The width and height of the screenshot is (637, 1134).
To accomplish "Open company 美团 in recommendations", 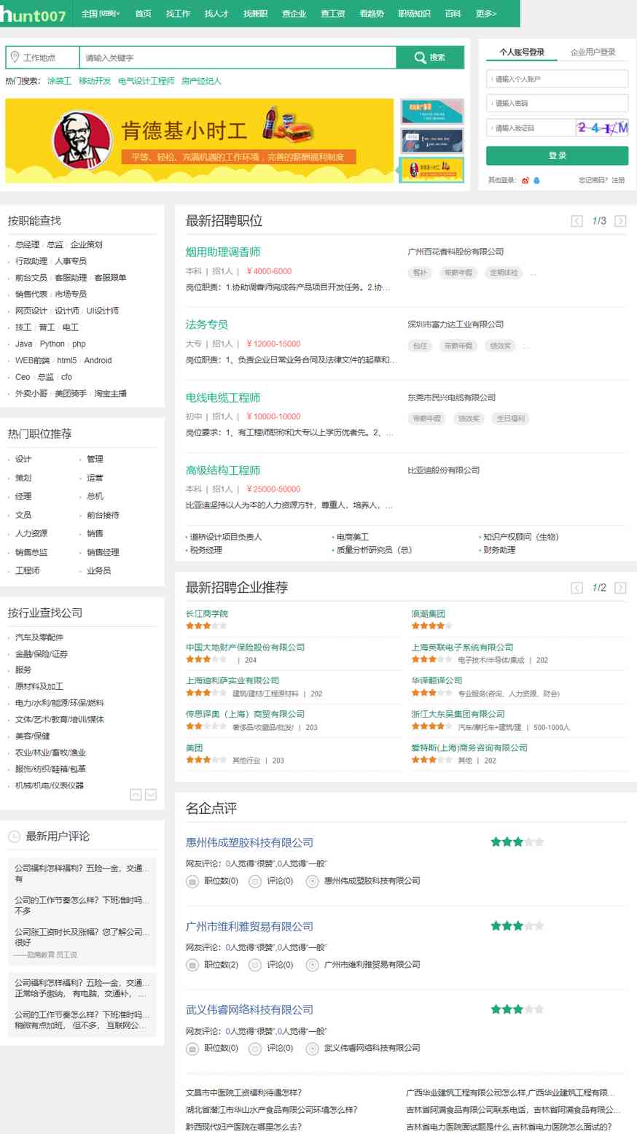I will (194, 748).
